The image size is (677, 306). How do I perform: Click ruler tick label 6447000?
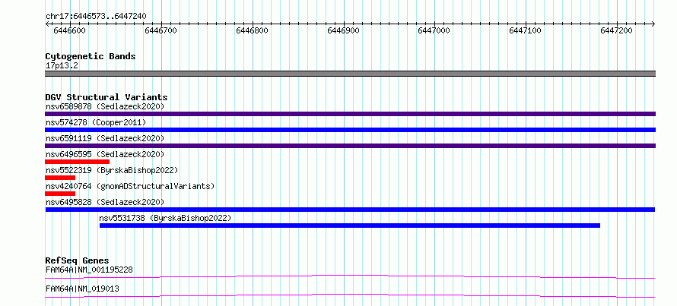click(x=434, y=30)
